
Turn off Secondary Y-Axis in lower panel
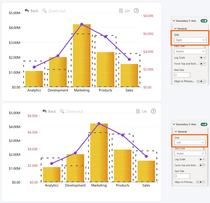point(204,124)
